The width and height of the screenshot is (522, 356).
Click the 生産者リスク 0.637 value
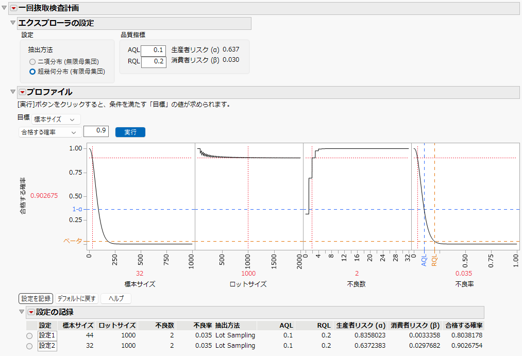(231, 49)
